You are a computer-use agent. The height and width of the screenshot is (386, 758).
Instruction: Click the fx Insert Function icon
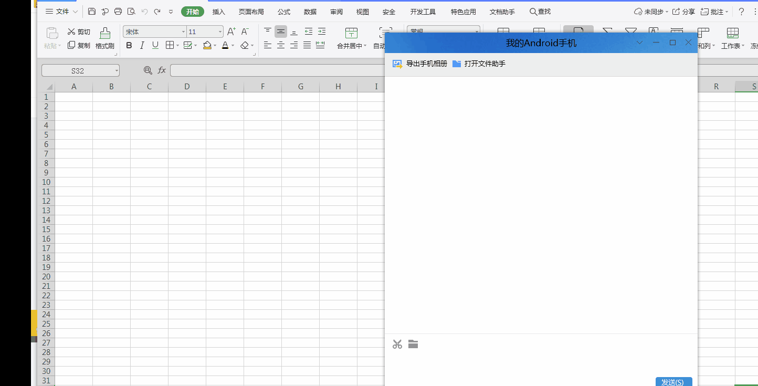(x=162, y=70)
